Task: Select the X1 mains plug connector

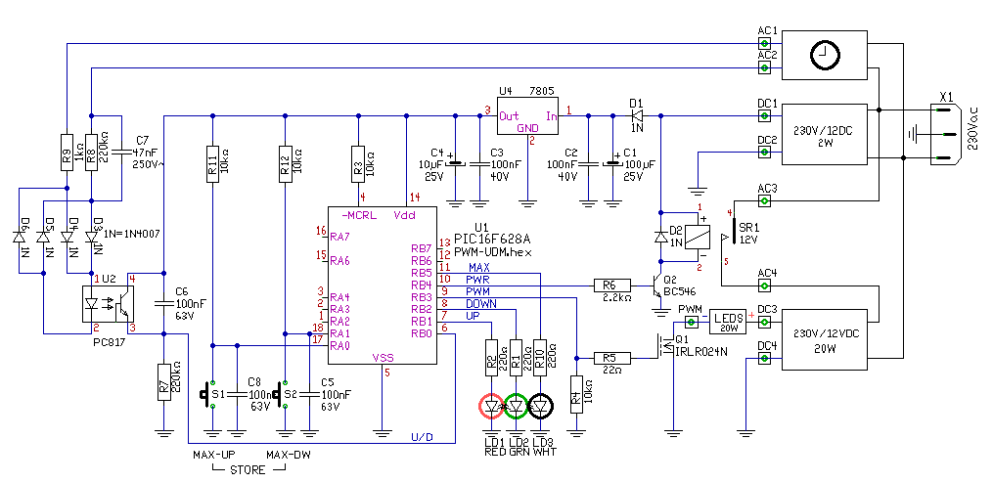Action: click(946, 134)
